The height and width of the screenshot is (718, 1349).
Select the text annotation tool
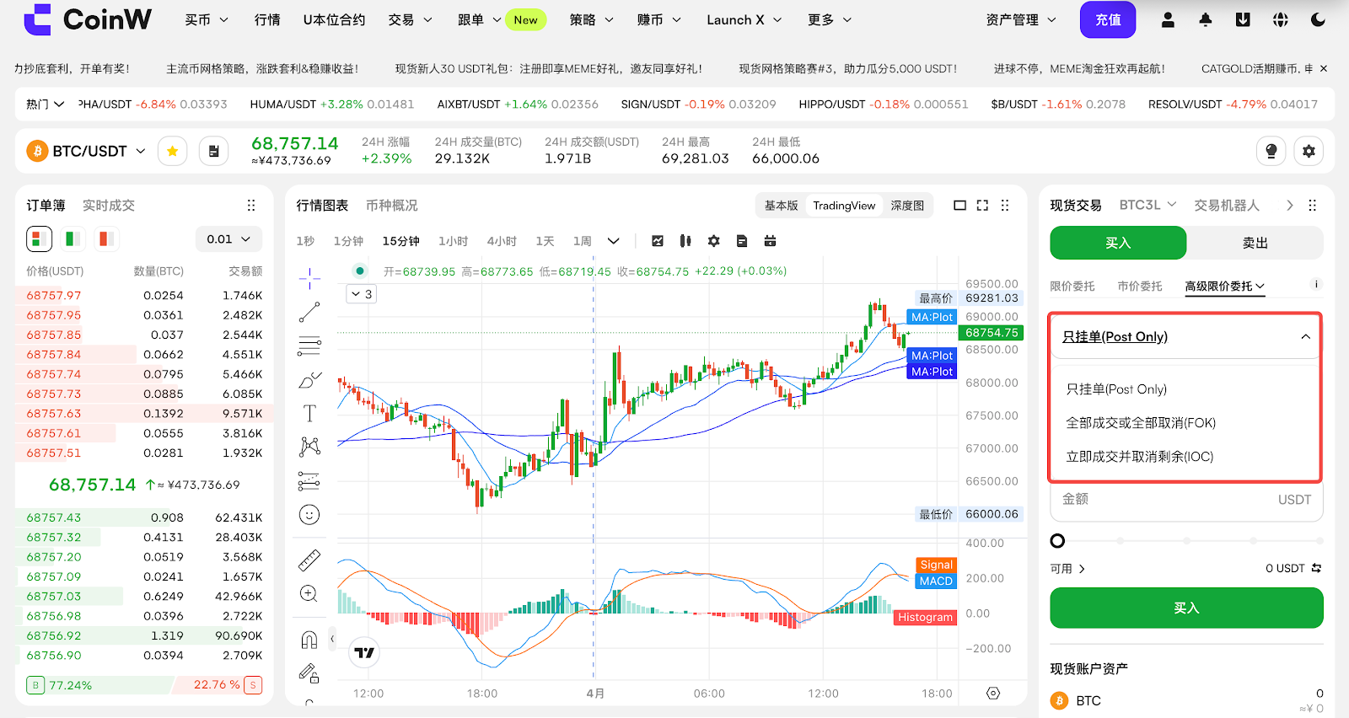pos(309,413)
